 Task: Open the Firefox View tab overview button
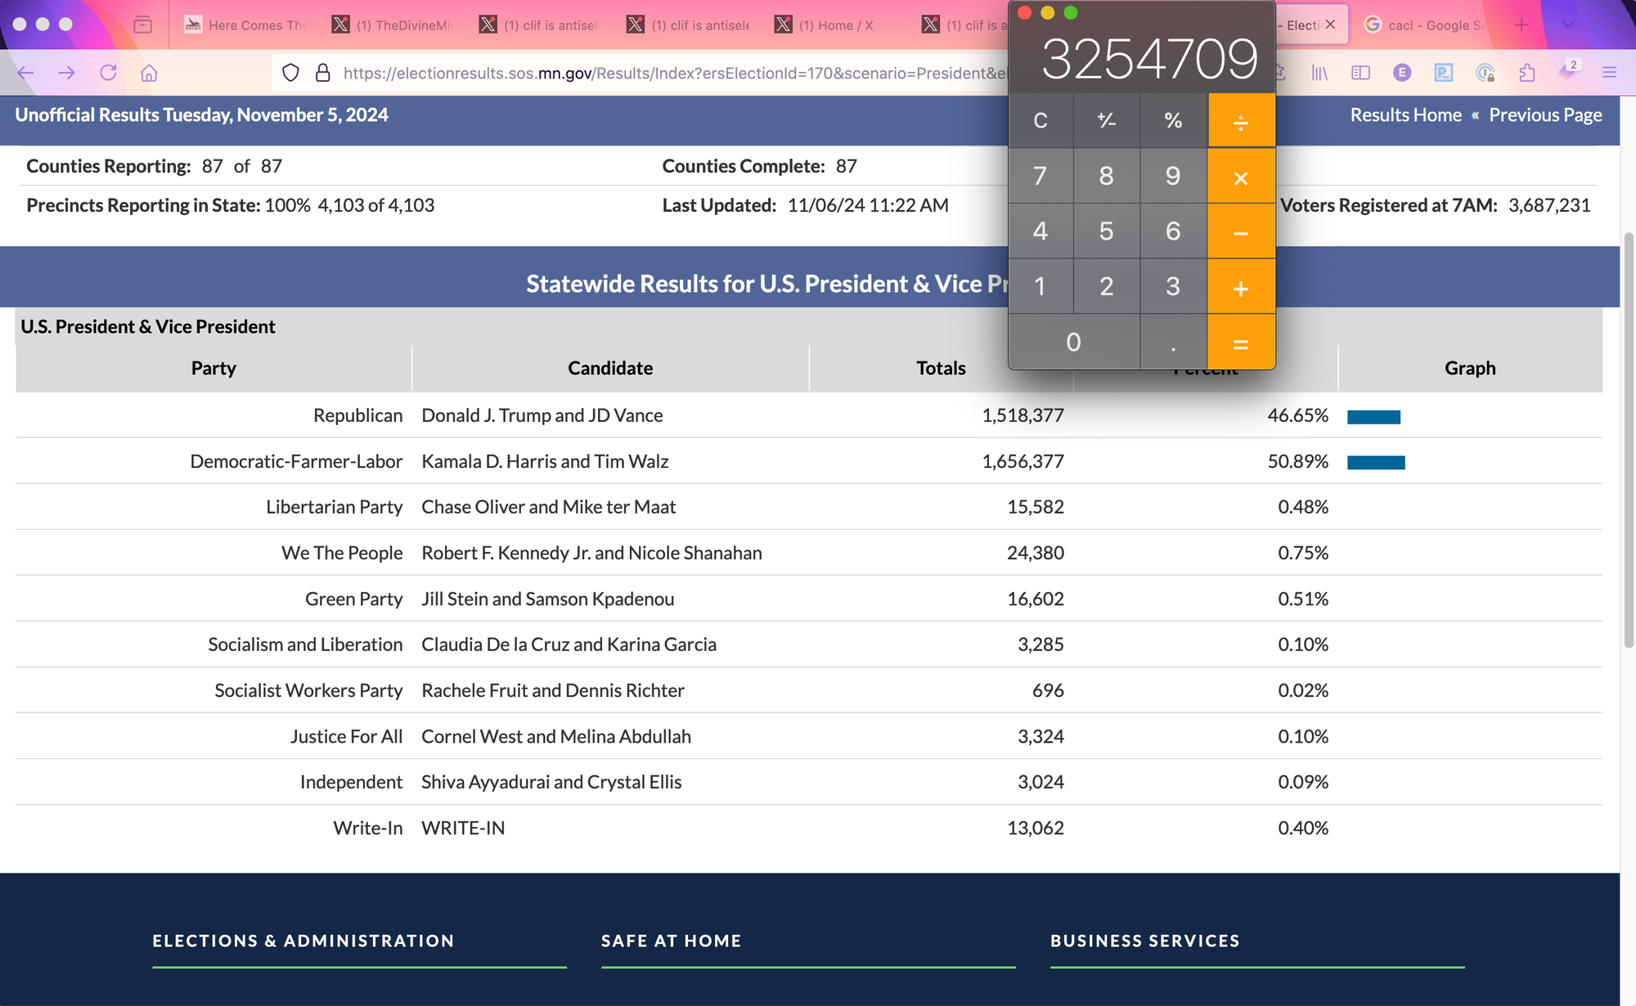(x=142, y=25)
